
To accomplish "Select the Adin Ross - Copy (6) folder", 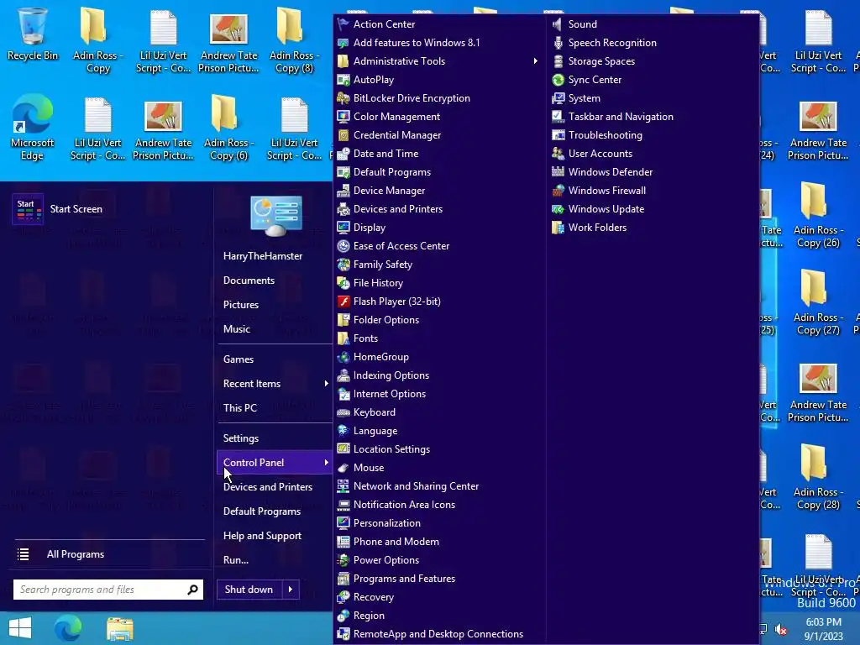I will [228, 128].
